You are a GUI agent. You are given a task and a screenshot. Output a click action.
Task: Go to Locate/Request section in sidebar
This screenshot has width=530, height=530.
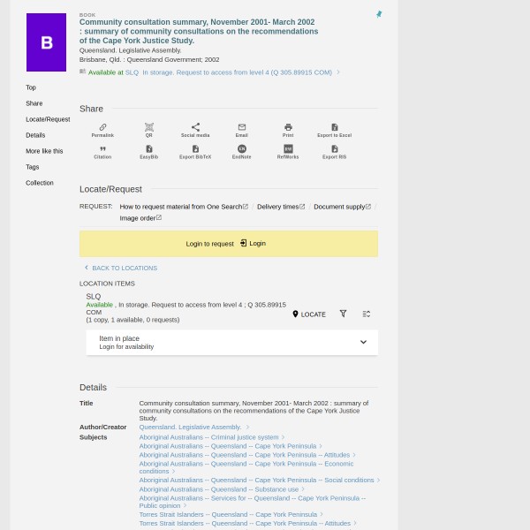coord(48,119)
